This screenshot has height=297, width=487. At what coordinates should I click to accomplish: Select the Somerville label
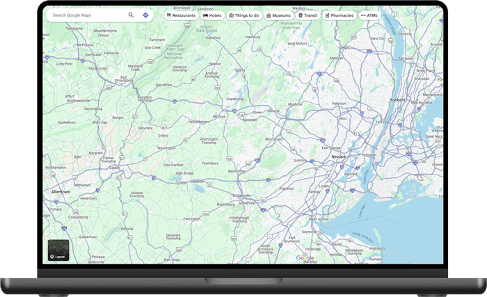(246, 203)
